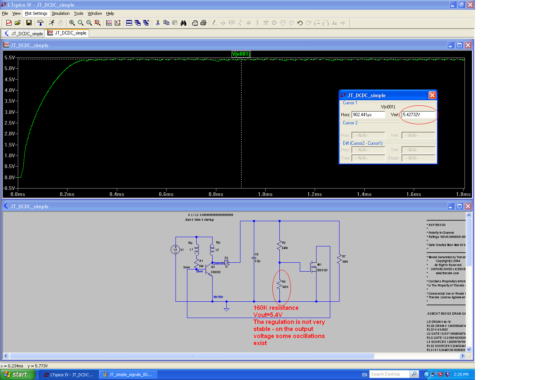Click the Print icon in toolbar
Image resolution: width=551 pixels, height=380 pixels.
point(203,23)
